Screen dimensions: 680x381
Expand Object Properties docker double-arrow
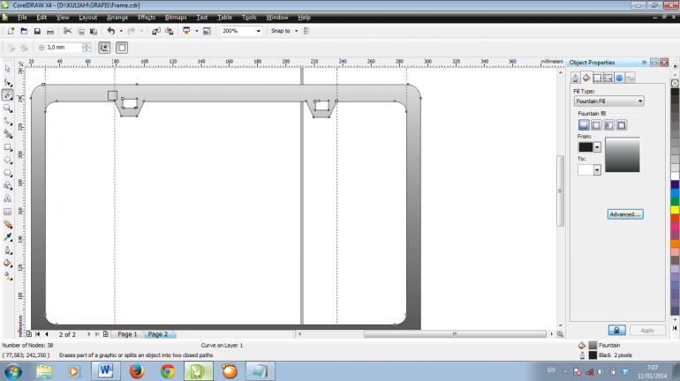[x=644, y=63]
